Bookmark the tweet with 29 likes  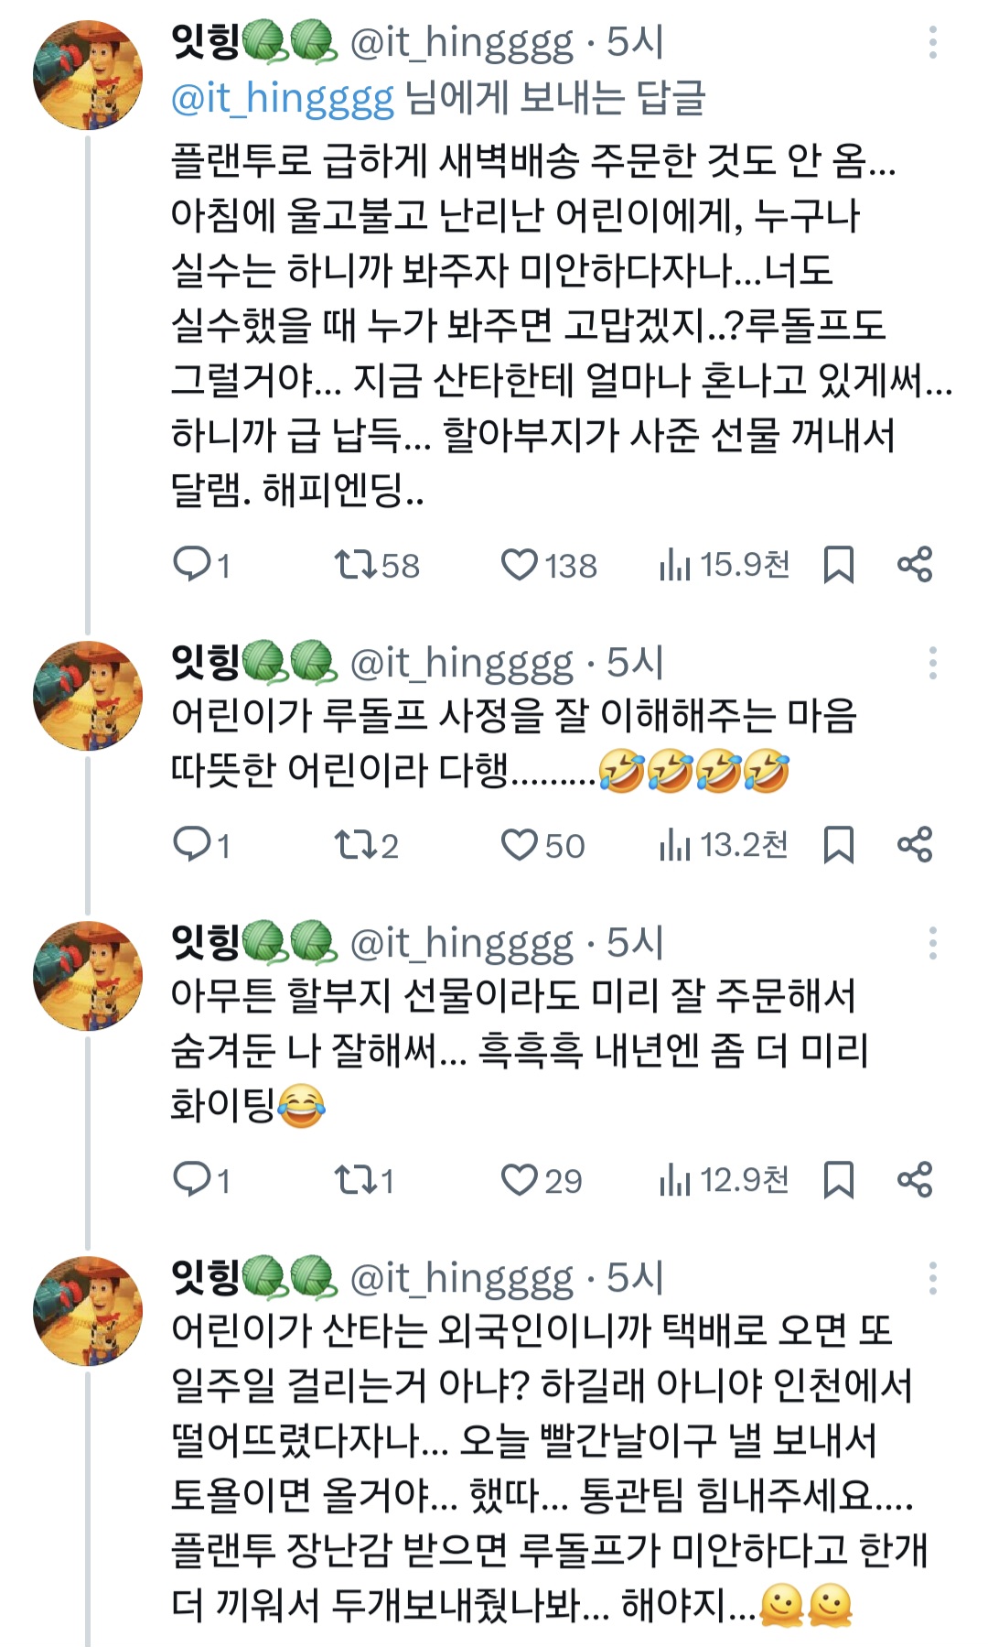point(838,1179)
